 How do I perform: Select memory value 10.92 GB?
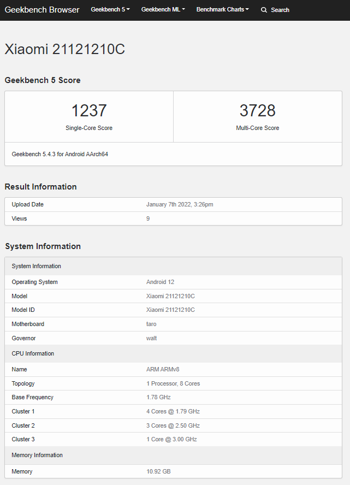pos(158,471)
